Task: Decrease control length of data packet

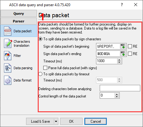Action: [117, 97]
